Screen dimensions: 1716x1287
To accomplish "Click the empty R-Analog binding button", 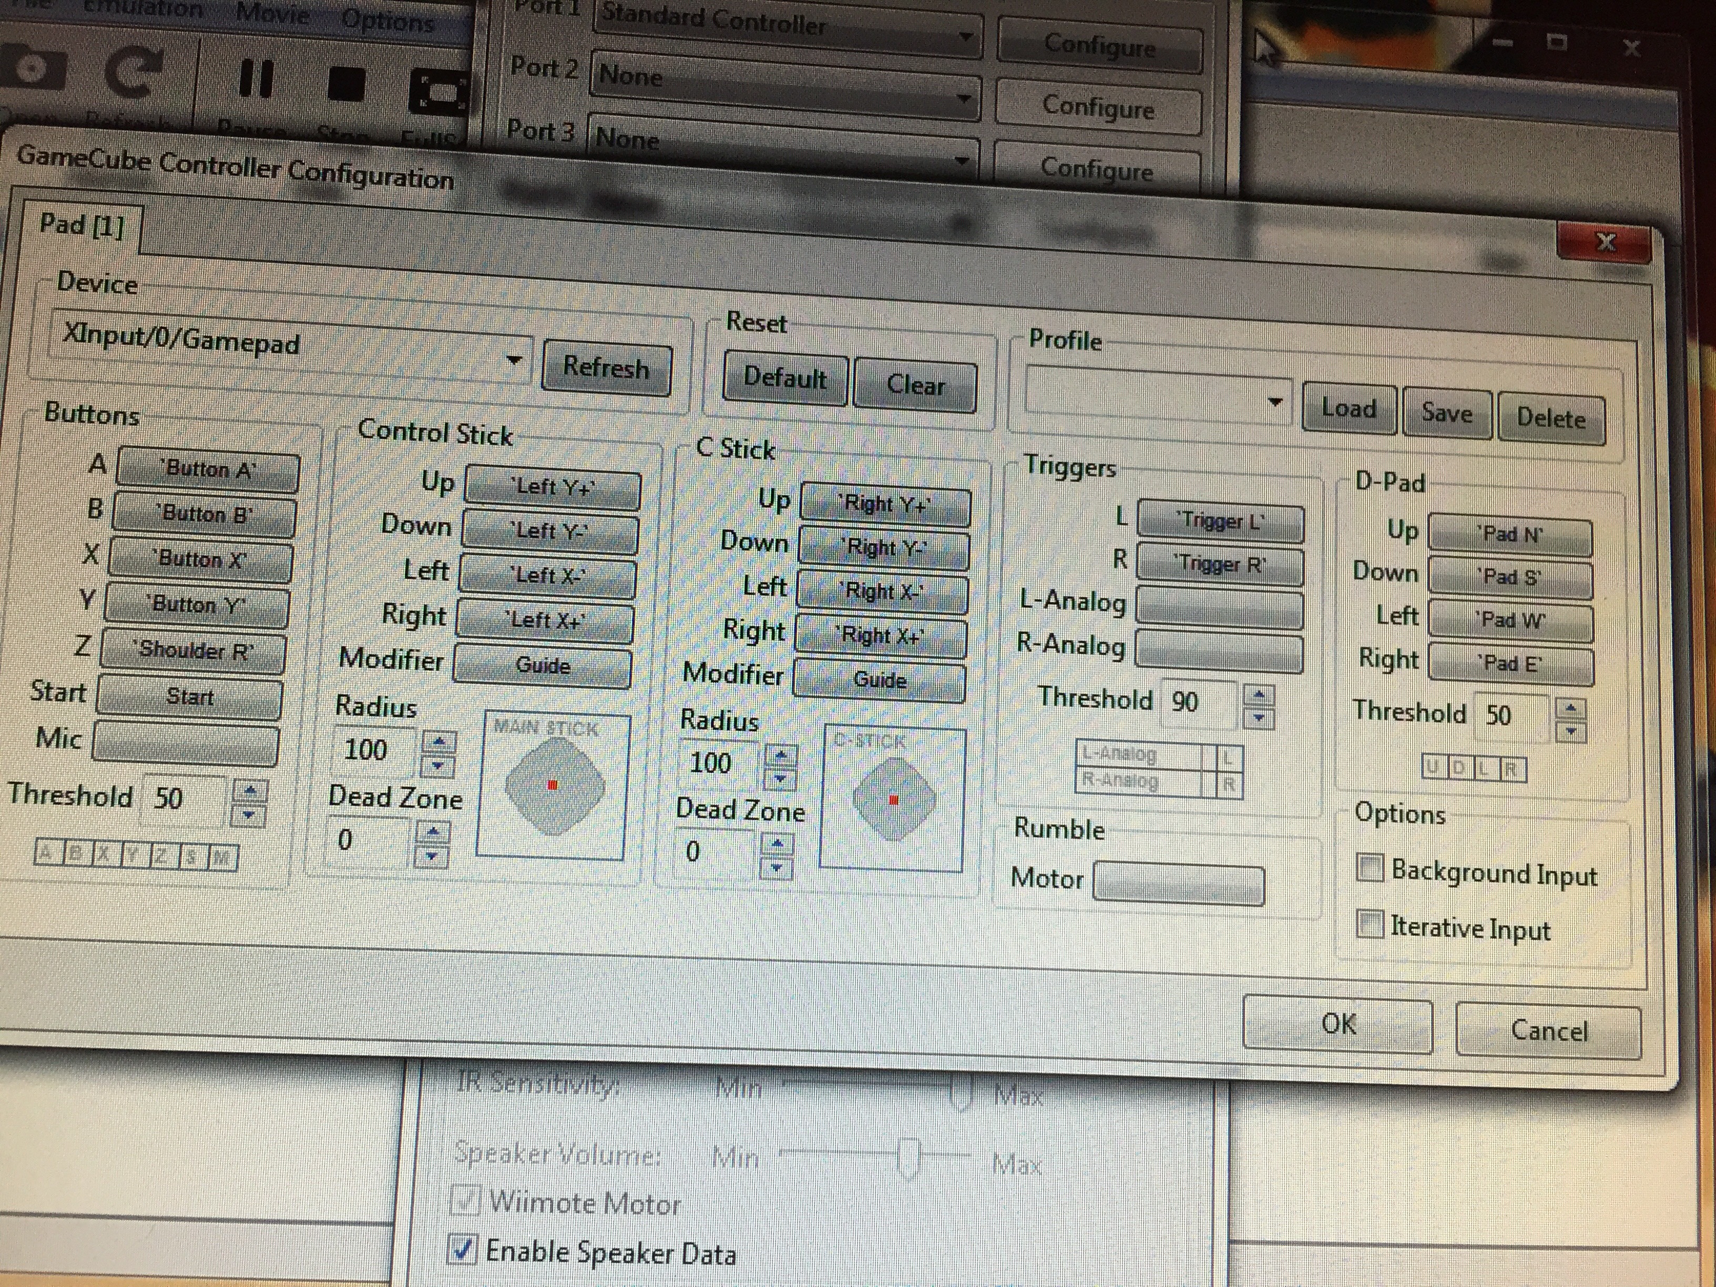I will click(1218, 650).
